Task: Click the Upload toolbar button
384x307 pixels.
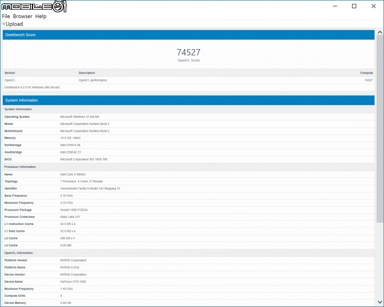Action: [x=12, y=24]
